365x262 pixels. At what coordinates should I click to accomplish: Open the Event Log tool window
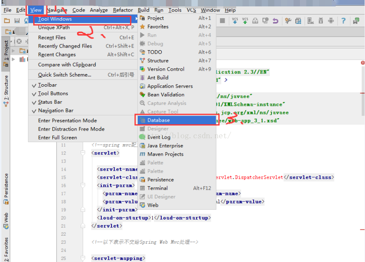177,137
